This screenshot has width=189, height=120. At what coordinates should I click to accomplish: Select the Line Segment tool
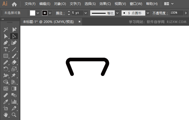click(x=14, y=49)
